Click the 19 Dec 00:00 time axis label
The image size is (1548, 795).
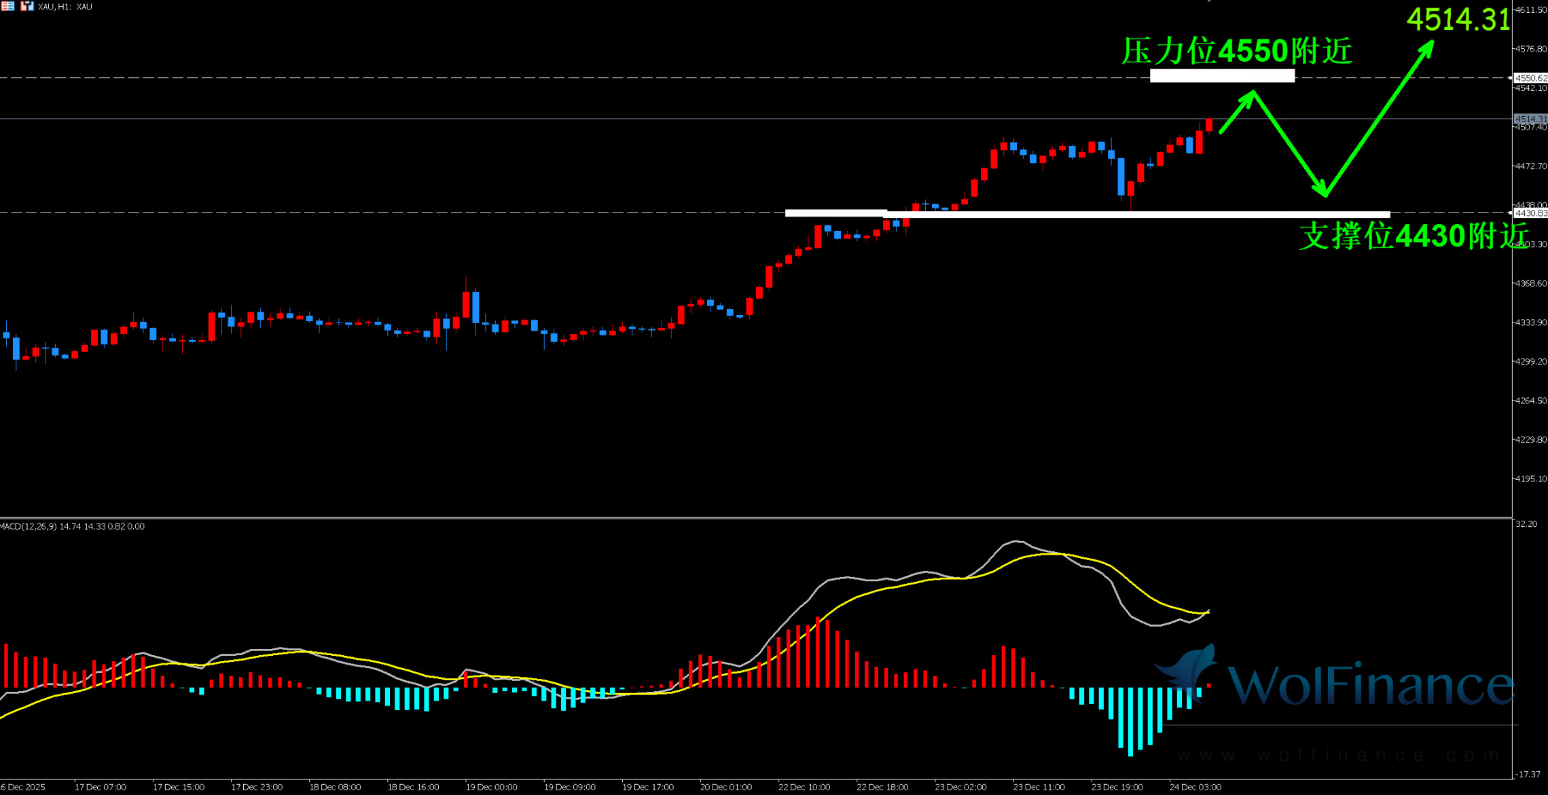[x=491, y=787]
